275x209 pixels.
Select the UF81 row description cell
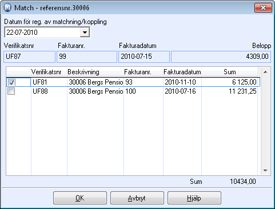95,82
